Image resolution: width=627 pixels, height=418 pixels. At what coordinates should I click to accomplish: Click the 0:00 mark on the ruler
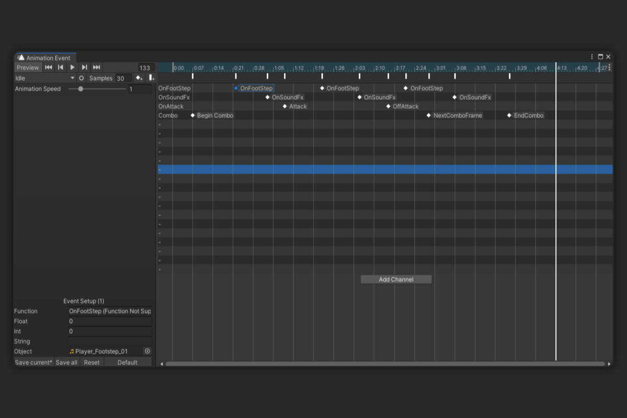(x=178, y=68)
